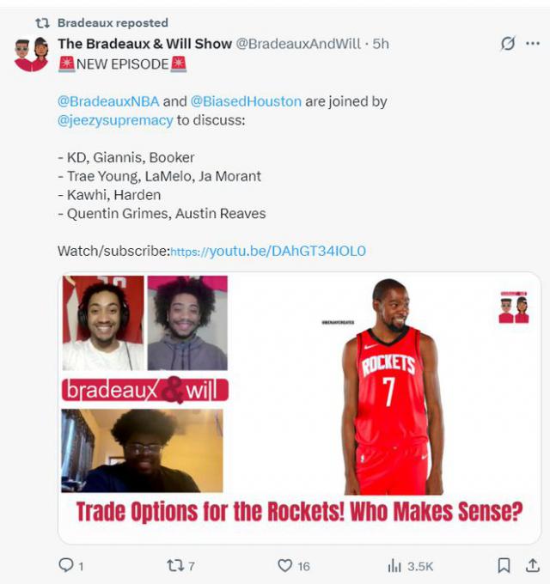Click the Bradeaux & Will Show avatar

point(31,53)
